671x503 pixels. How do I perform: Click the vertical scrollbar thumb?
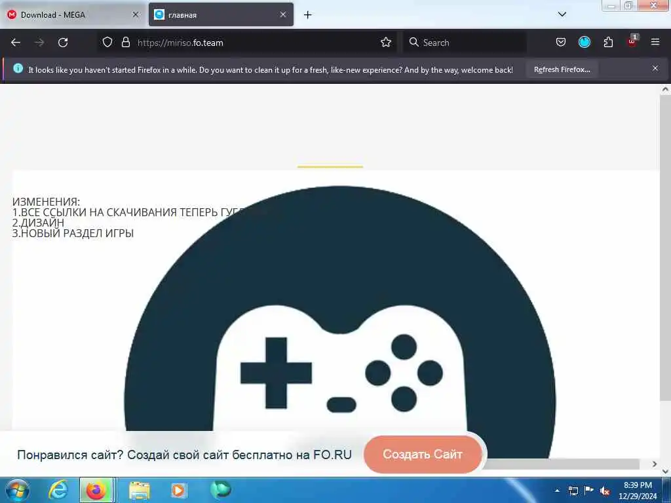click(665, 248)
